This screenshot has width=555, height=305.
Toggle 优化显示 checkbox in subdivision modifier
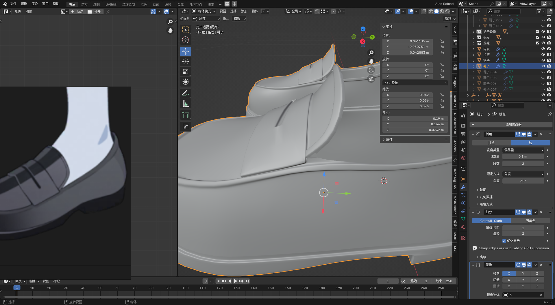point(504,241)
